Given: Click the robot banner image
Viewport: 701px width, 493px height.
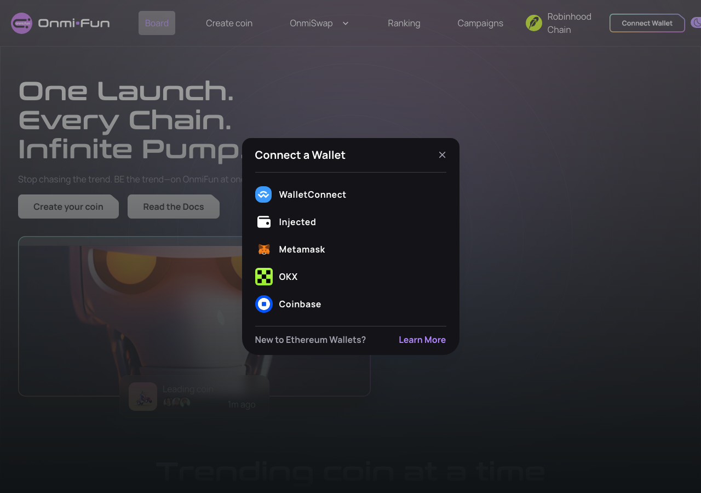Looking at the screenshot, I should (194, 316).
